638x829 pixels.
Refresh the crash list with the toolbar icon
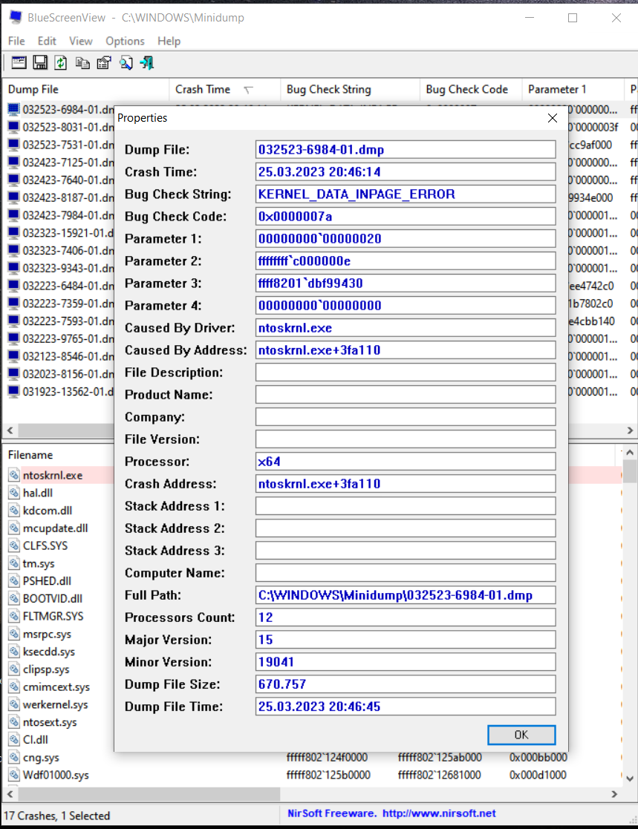61,63
